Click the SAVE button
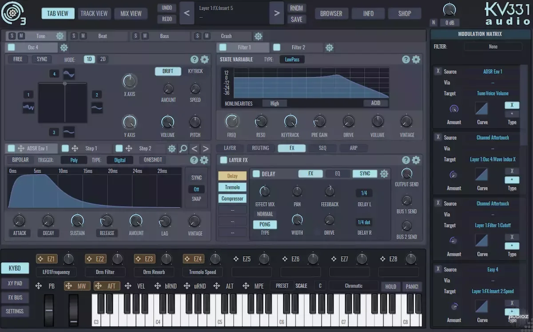 (296, 20)
